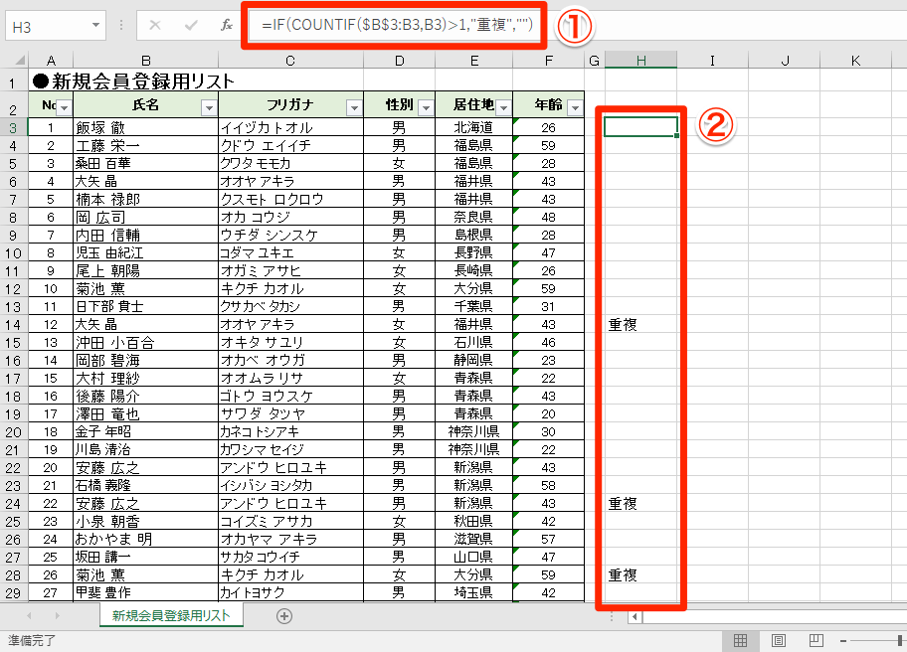Open the 性別 column filter dropdown
This screenshot has width=907, height=652.
[426, 107]
